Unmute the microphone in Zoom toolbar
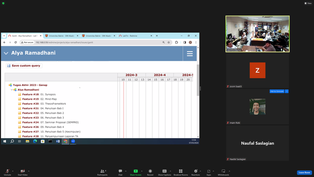 7,172
